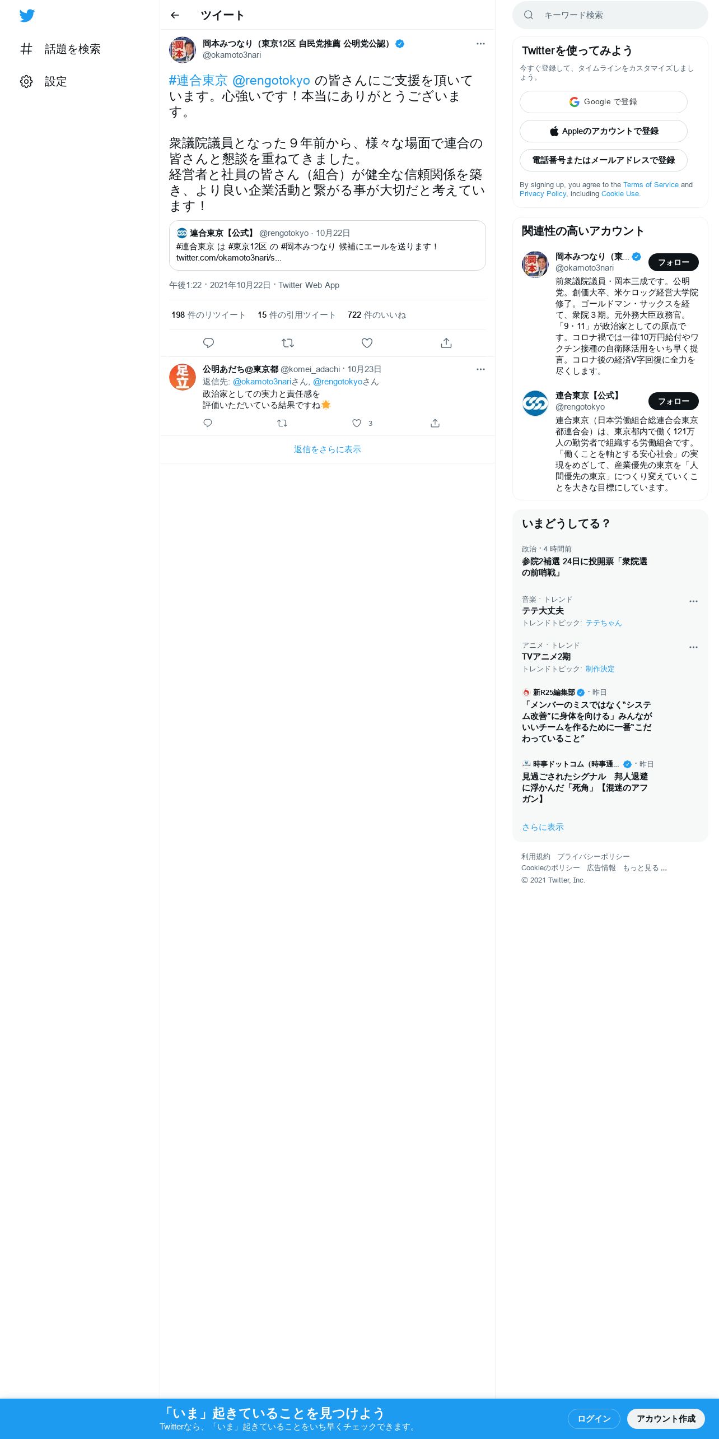Screen dimensions: 719x1439
Task: Click the ログイン button in the bottom banner
Action: tap(594, 1419)
